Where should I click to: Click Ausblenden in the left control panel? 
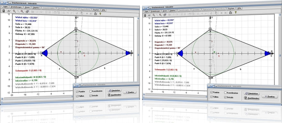[114, 95]
